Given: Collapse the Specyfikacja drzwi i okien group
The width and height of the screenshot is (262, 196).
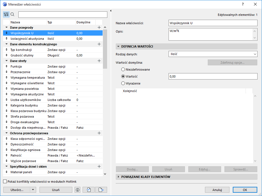Looking at the screenshot, I should tap(6, 167).
